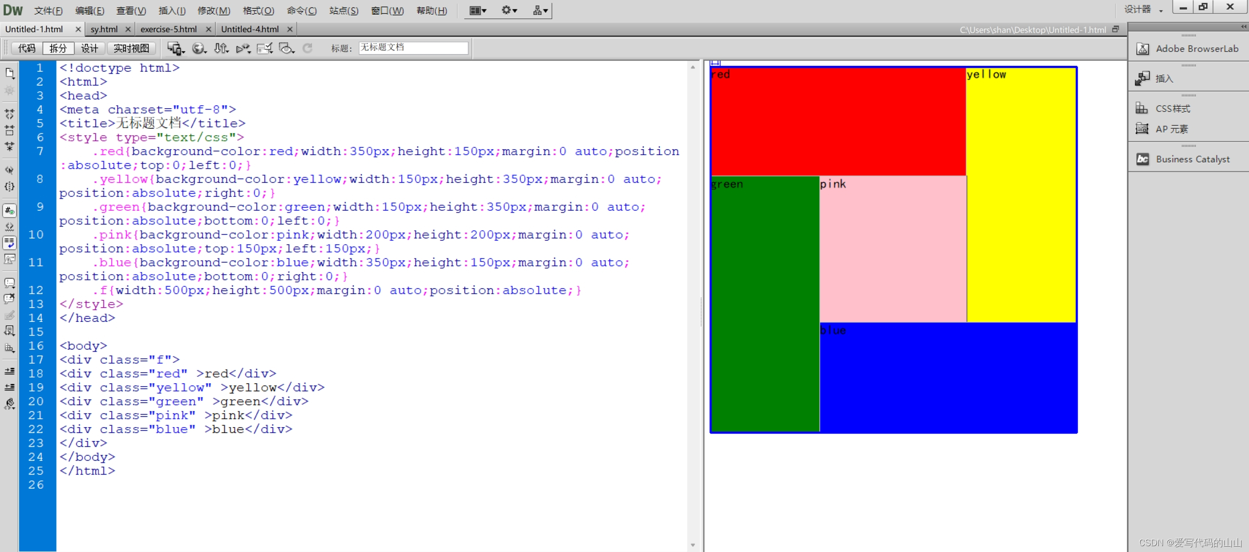Screen dimensions: 1249x552
Task: Switch to 设计 design view
Action: click(89, 48)
